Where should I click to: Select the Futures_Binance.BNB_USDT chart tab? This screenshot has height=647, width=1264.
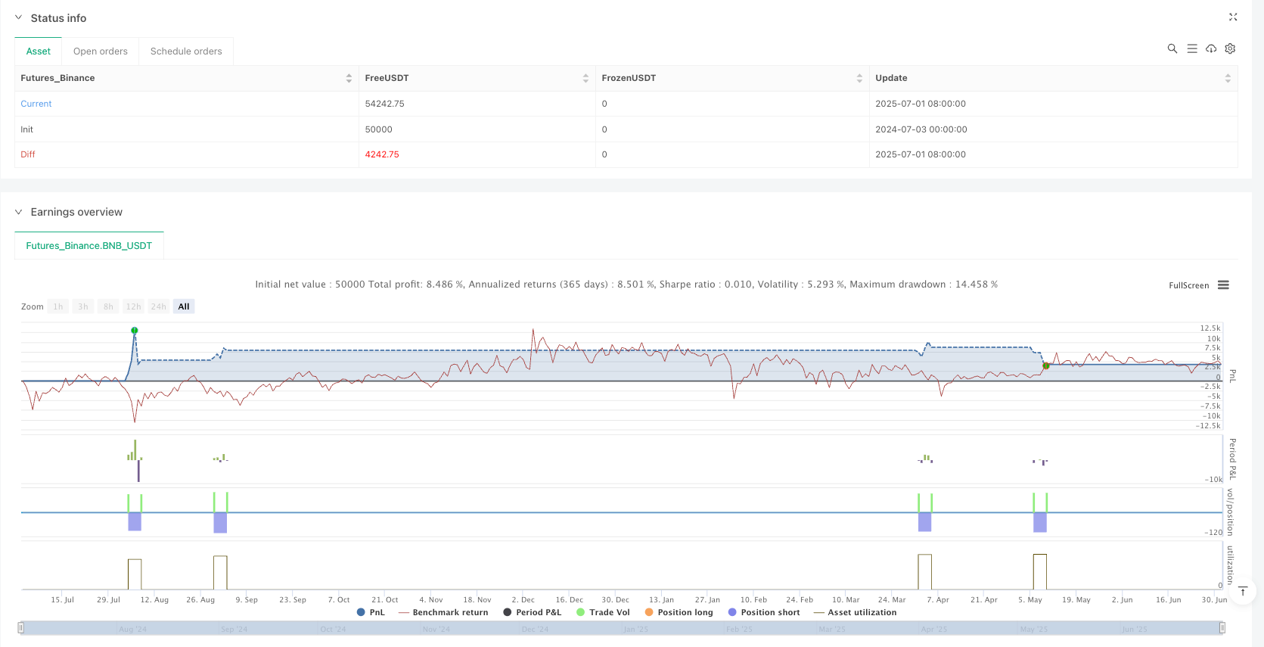click(89, 246)
